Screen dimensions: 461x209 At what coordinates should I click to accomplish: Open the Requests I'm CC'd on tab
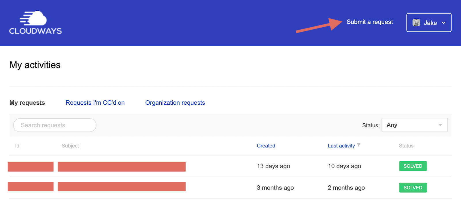[x=95, y=103]
